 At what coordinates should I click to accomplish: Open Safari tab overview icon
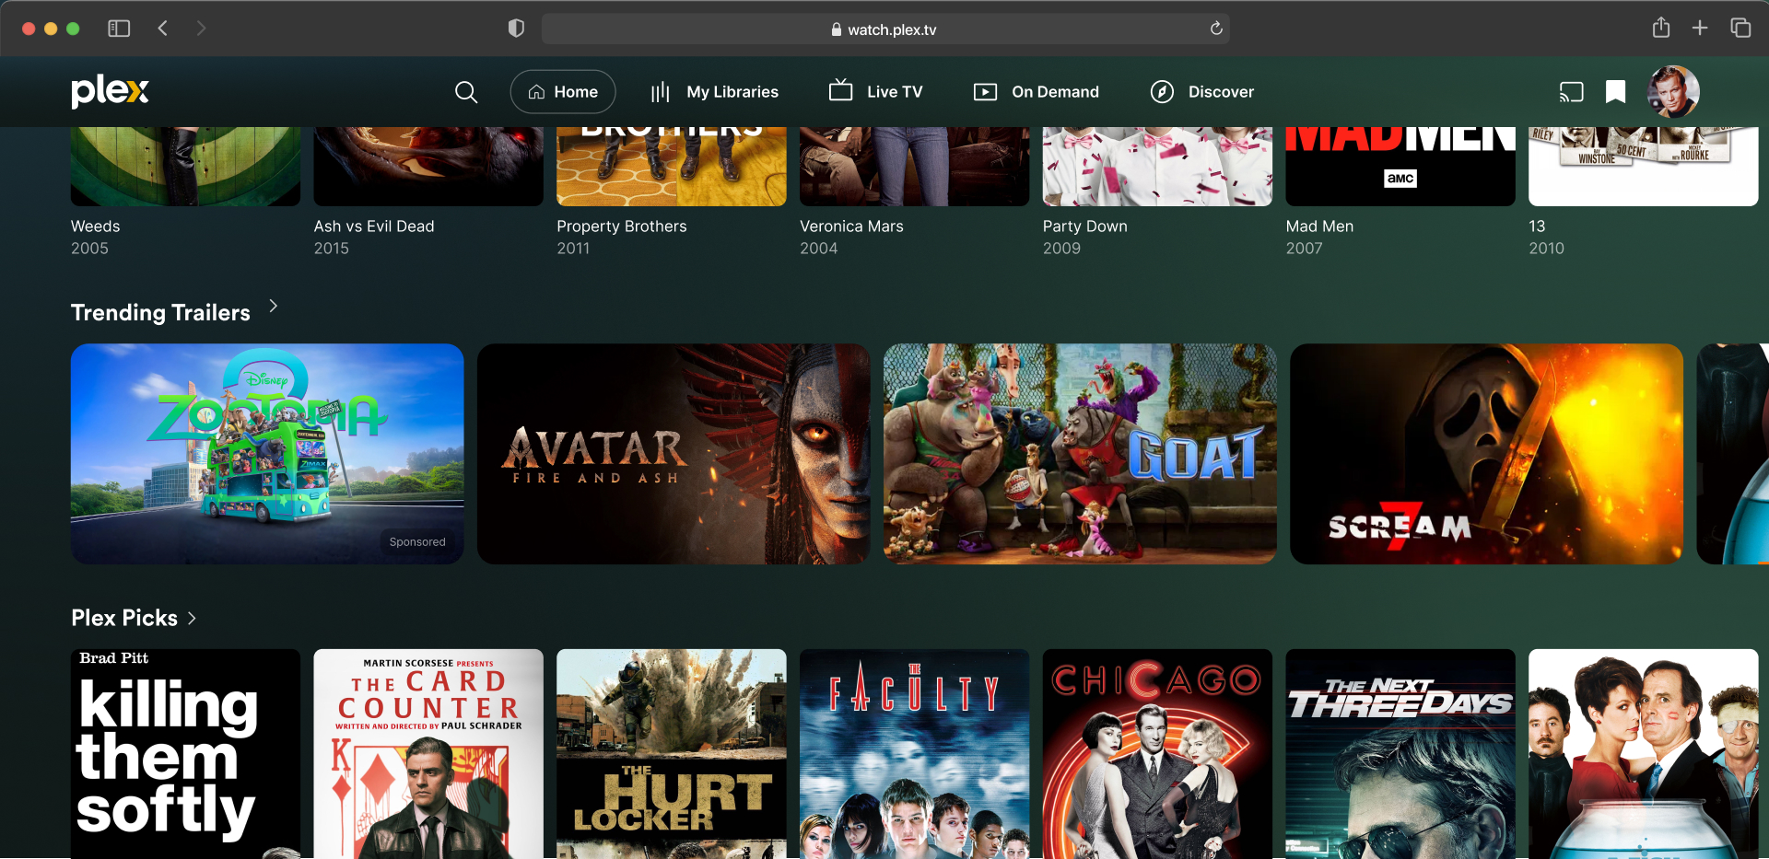coord(1740,28)
